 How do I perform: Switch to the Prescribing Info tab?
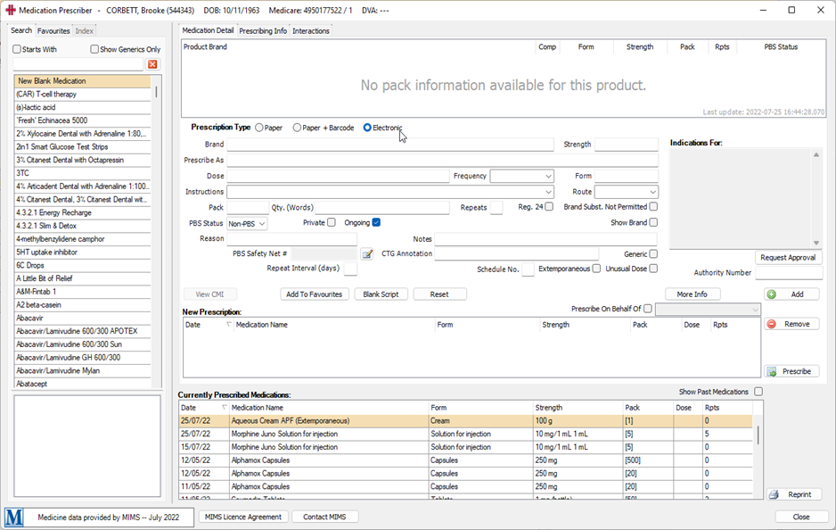pos(263,31)
